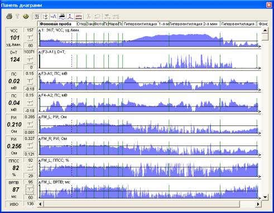Click the yellow brain icon in toolbar

[26, 17]
